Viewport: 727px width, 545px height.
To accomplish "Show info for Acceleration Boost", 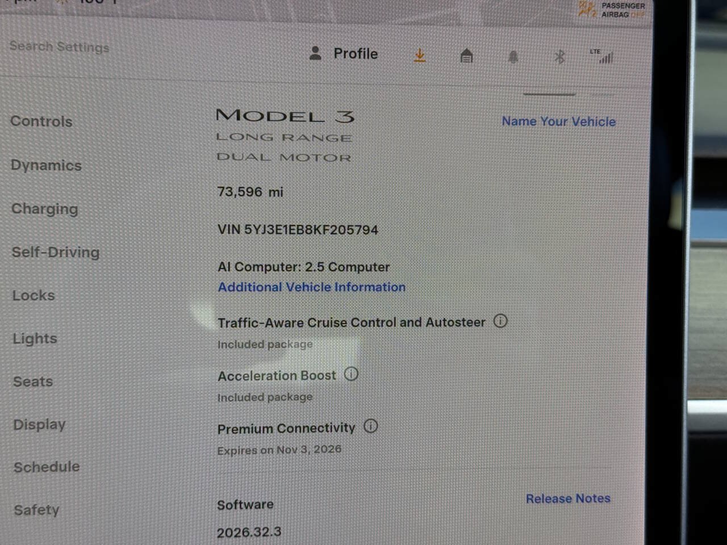I will tap(352, 374).
